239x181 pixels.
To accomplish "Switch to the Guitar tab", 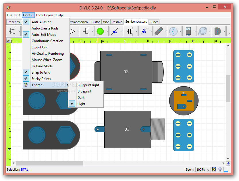I will [95, 22].
